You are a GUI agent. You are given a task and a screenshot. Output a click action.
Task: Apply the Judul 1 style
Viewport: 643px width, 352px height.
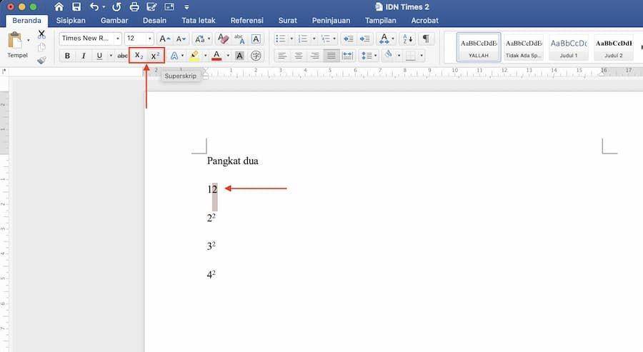click(569, 48)
